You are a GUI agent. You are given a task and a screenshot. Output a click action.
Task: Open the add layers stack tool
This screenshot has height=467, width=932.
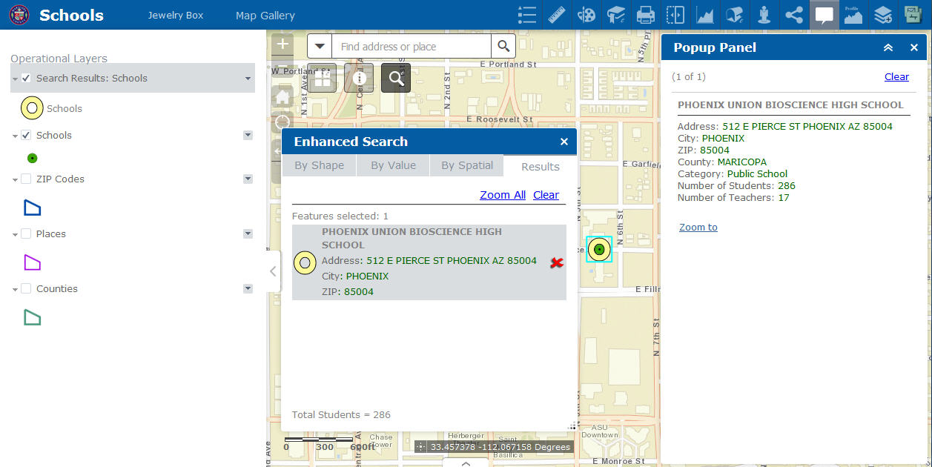(x=883, y=15)
